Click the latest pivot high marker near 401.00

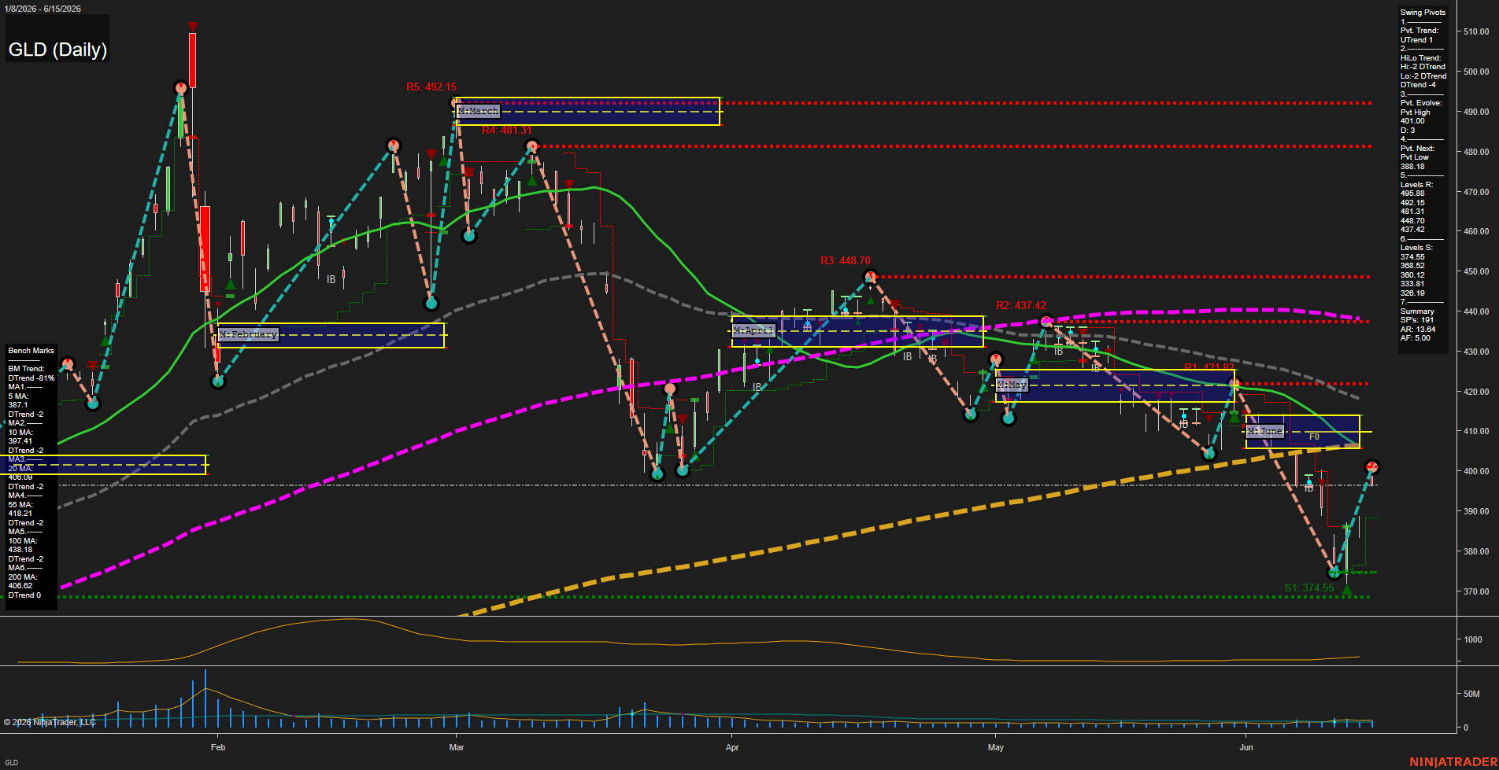pos(1371,467)
